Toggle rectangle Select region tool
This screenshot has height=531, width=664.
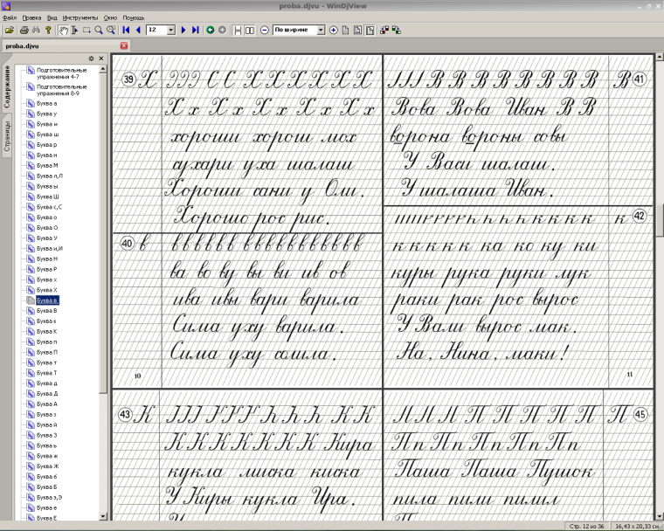[86, 30]
